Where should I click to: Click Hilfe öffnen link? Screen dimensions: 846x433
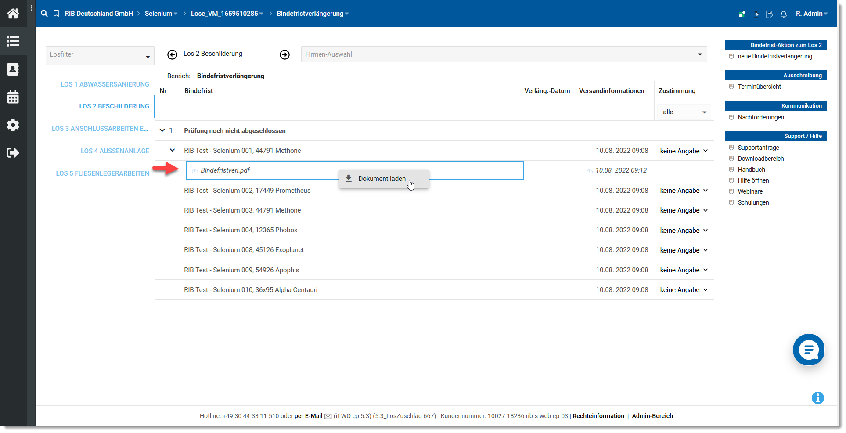tap(753, 180)
